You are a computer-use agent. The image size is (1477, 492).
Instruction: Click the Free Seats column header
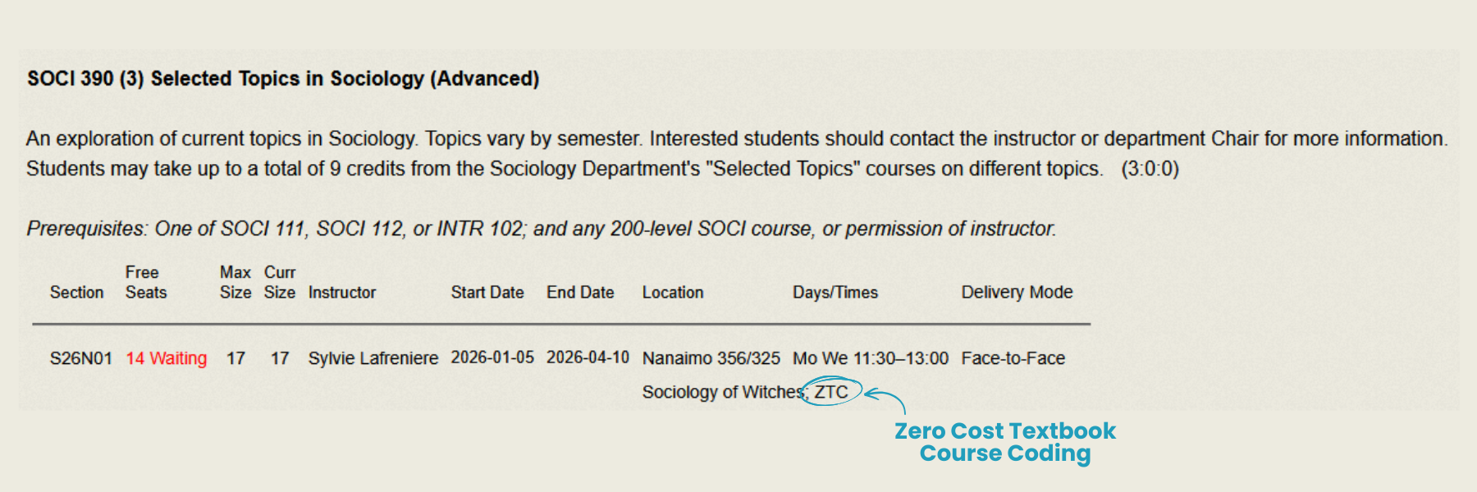145,283
